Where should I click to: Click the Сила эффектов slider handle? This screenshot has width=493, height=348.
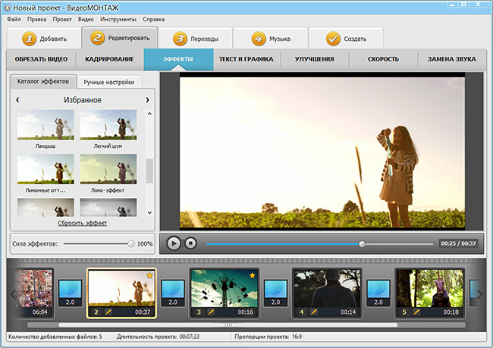(131, 243)
